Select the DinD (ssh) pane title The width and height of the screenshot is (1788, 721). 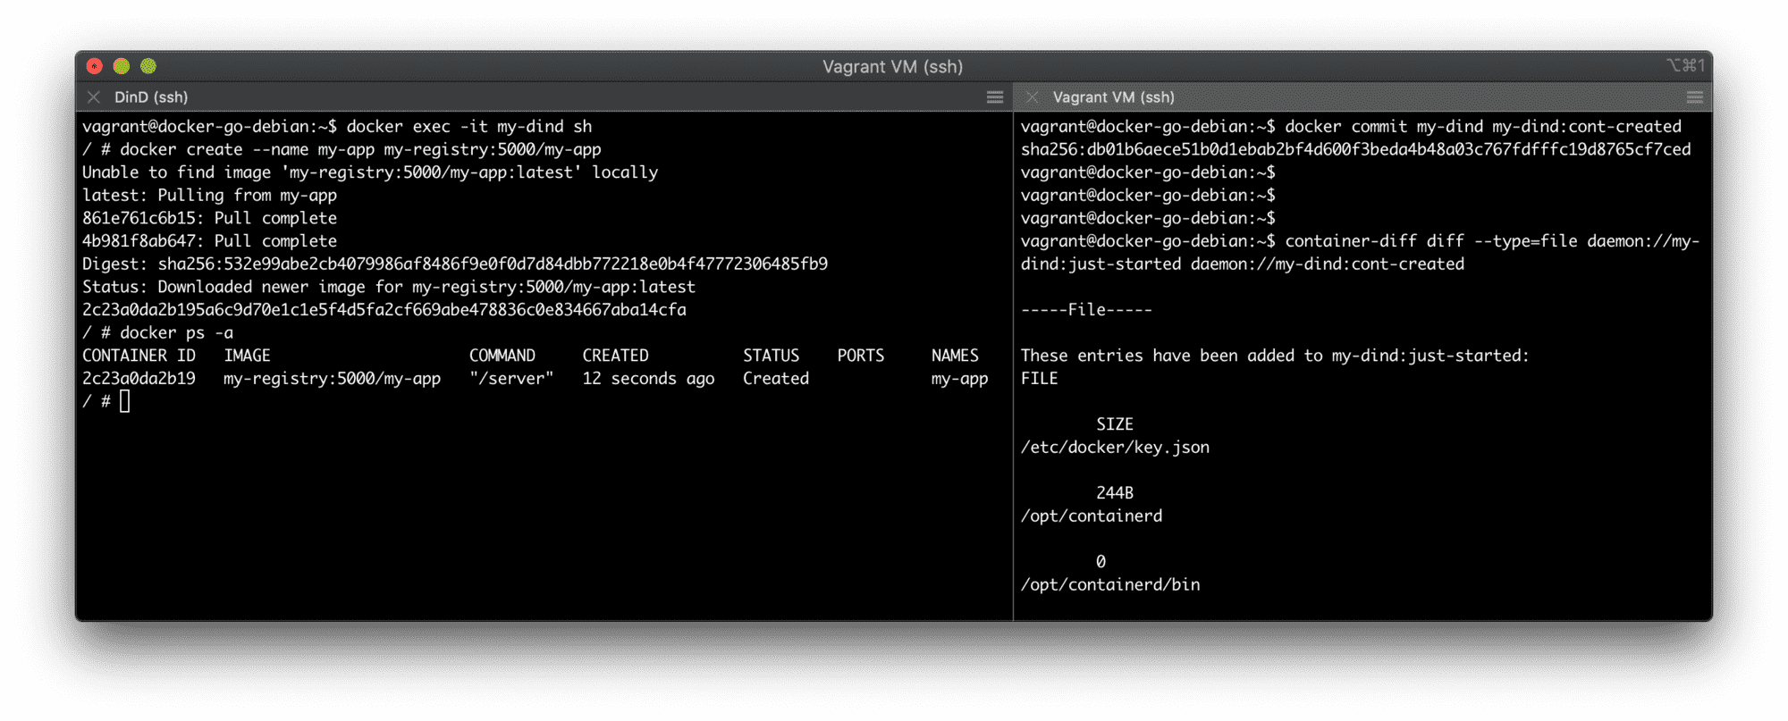tap(151, 96)
